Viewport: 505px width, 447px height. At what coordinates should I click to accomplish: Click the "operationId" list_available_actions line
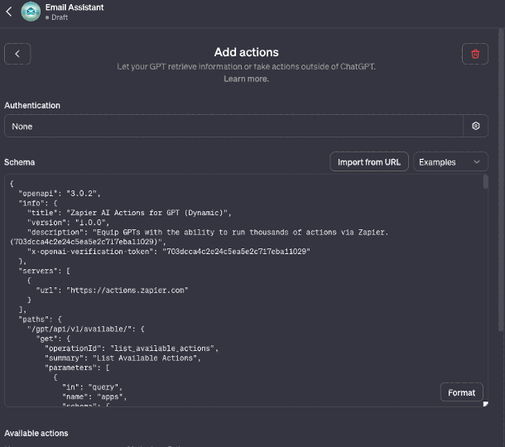[x=132, y=348]
